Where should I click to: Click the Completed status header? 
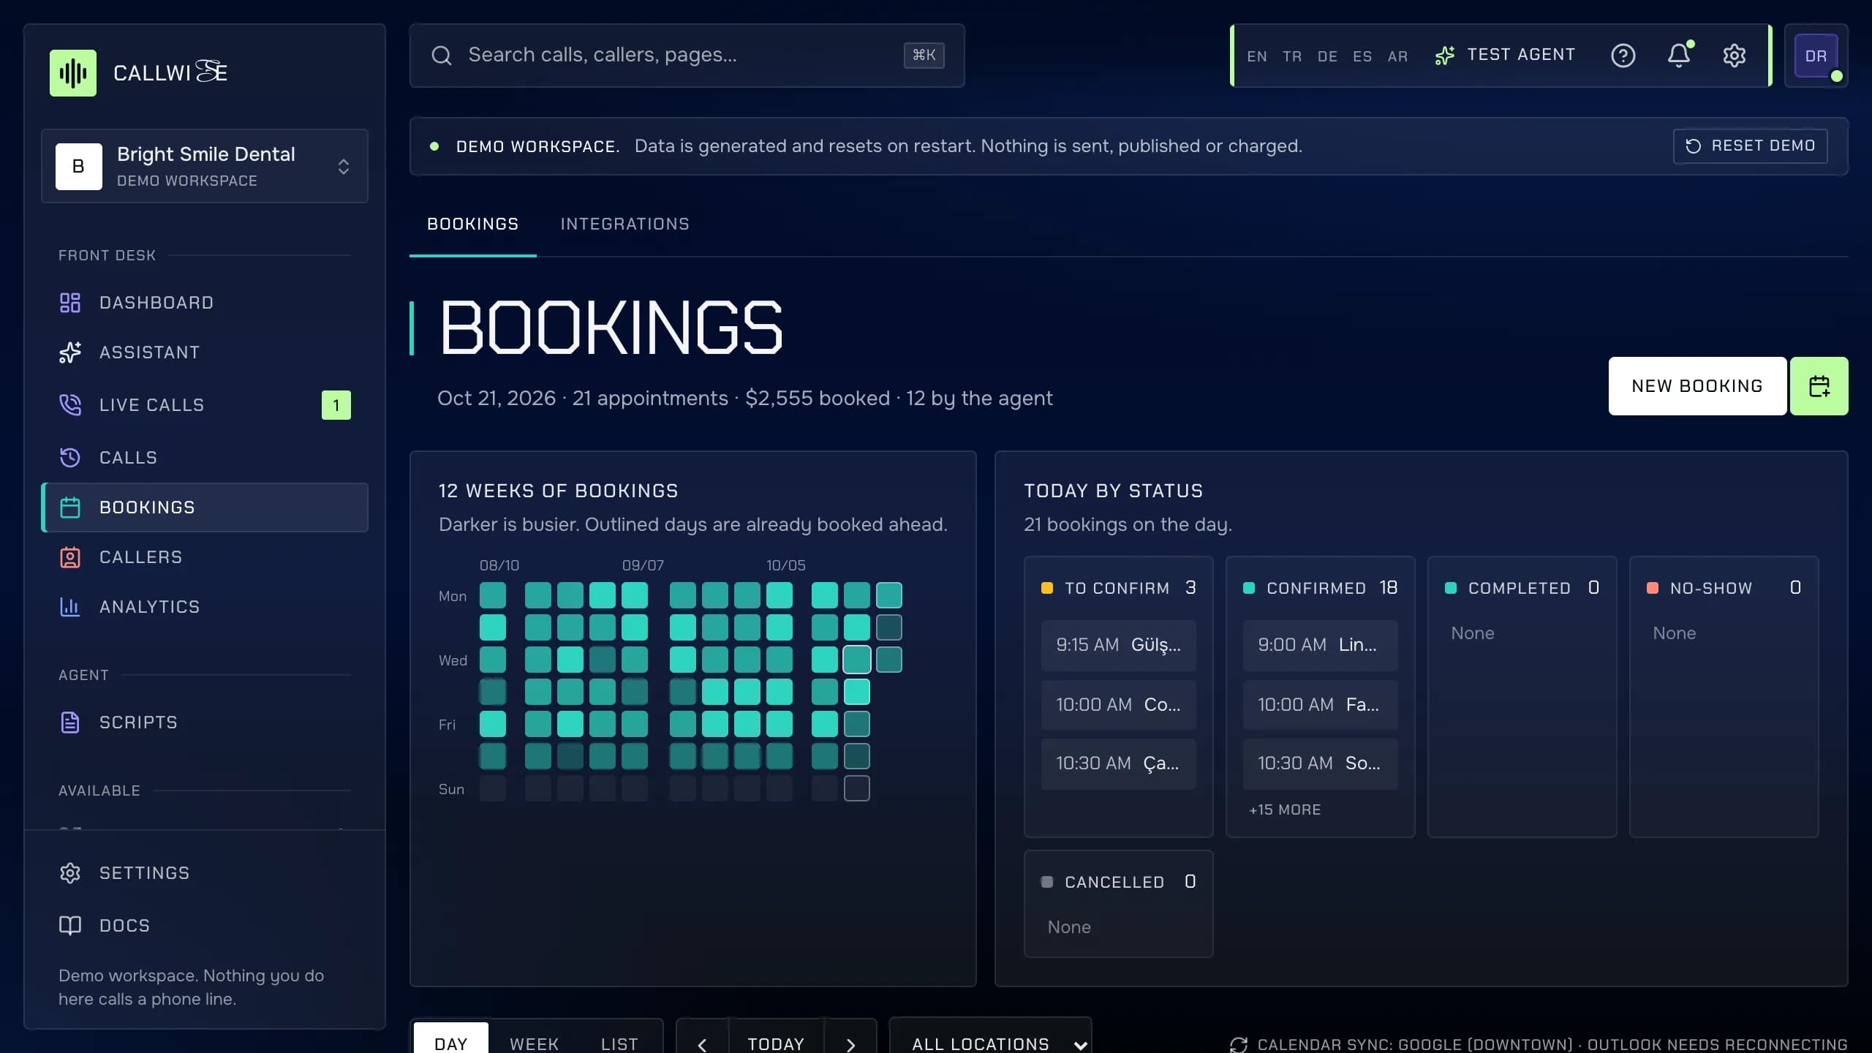click(1522, 588)
